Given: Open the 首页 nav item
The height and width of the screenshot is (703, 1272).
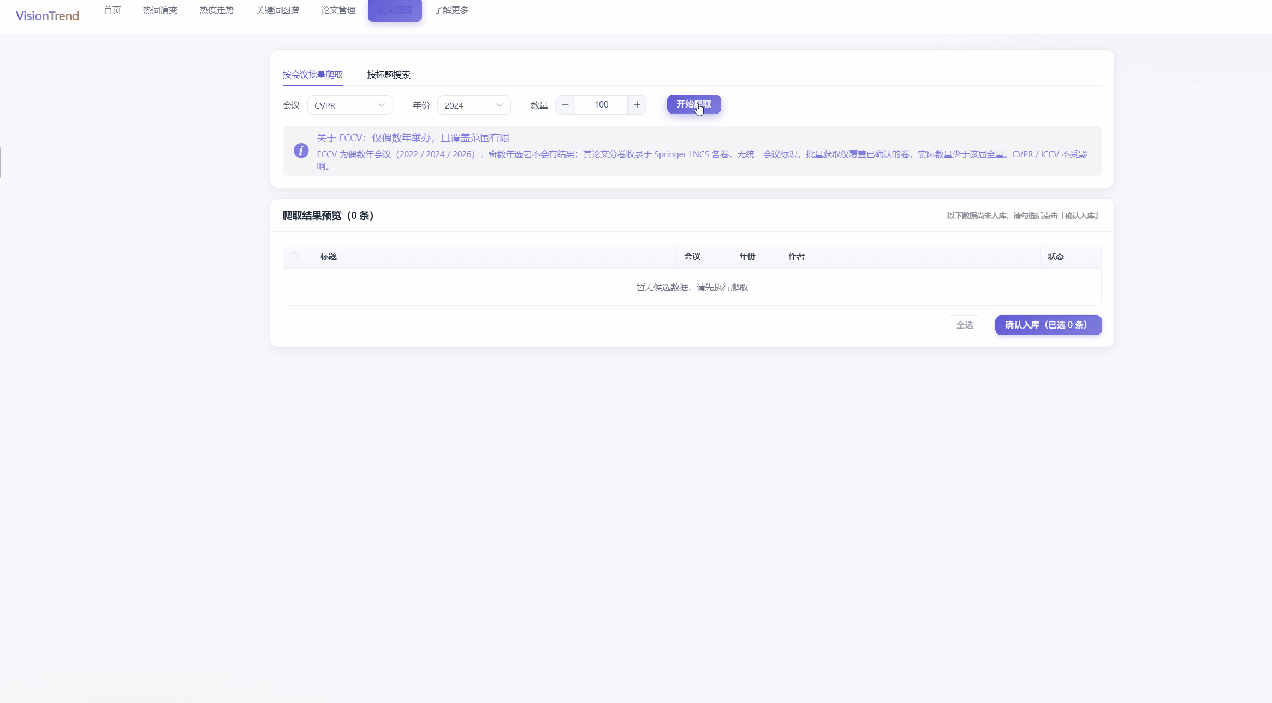Looking at the screenshot, I should point(112,10).
